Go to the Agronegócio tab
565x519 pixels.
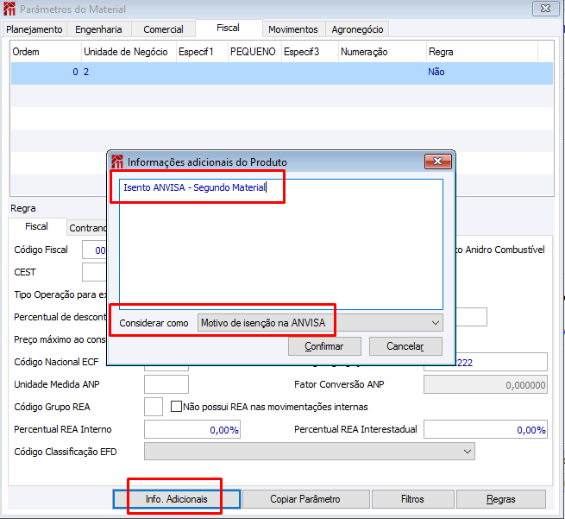click(x=357, y=29)
